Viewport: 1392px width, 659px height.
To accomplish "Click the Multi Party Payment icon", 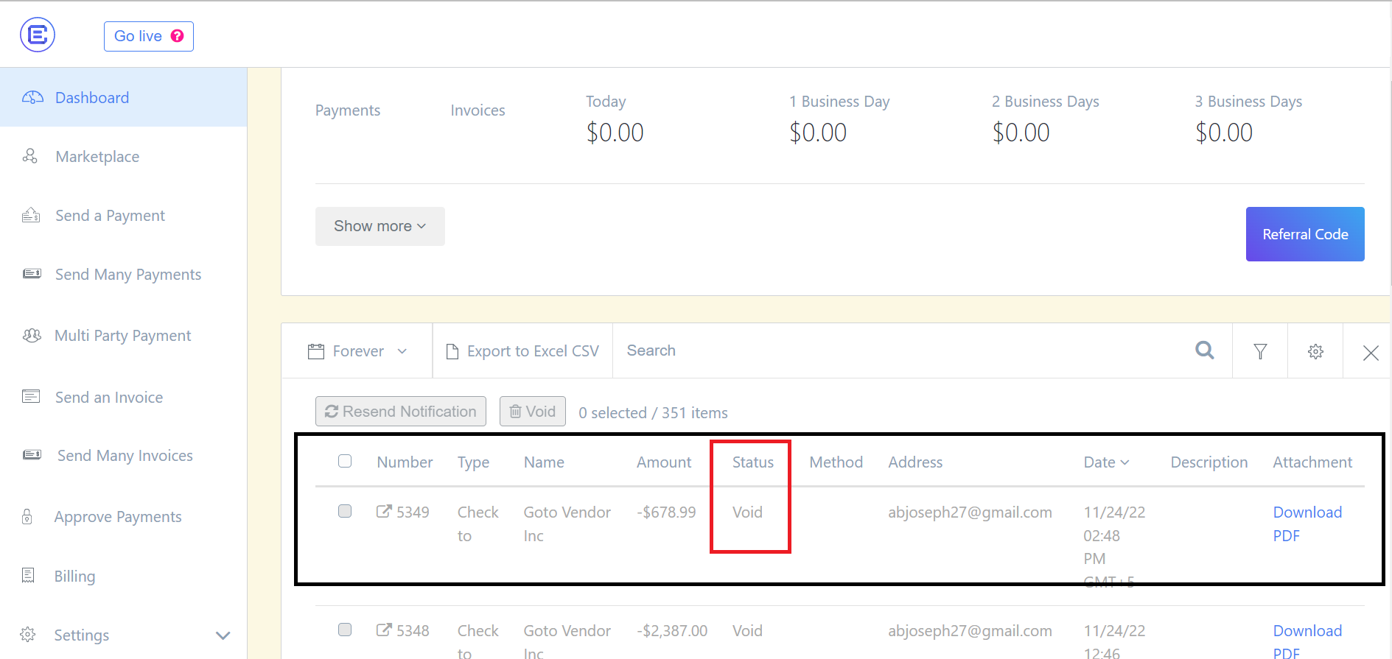I will (x=32, y=335).
